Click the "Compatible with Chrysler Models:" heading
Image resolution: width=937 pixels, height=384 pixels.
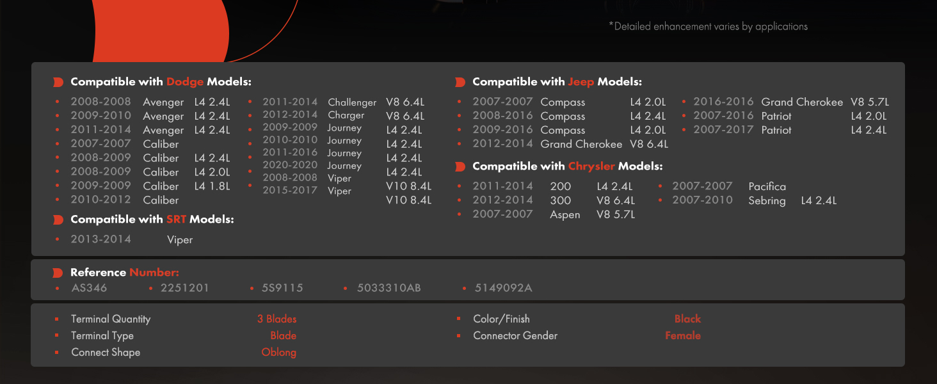pos(567,166)
